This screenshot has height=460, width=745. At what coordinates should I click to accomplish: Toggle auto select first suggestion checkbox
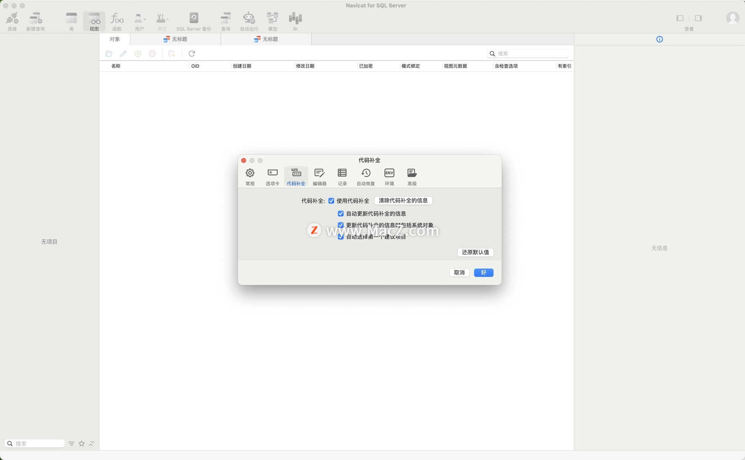[341, 237]
